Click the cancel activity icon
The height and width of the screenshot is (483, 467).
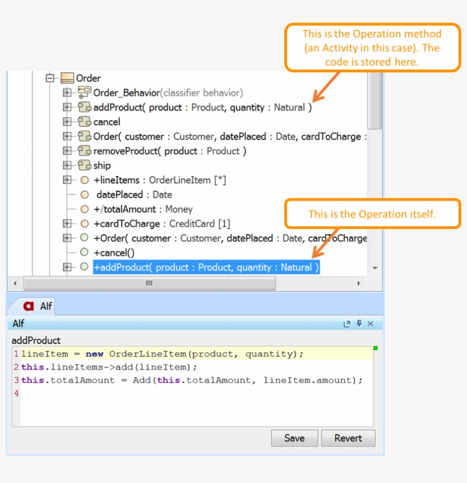point(84,122)
